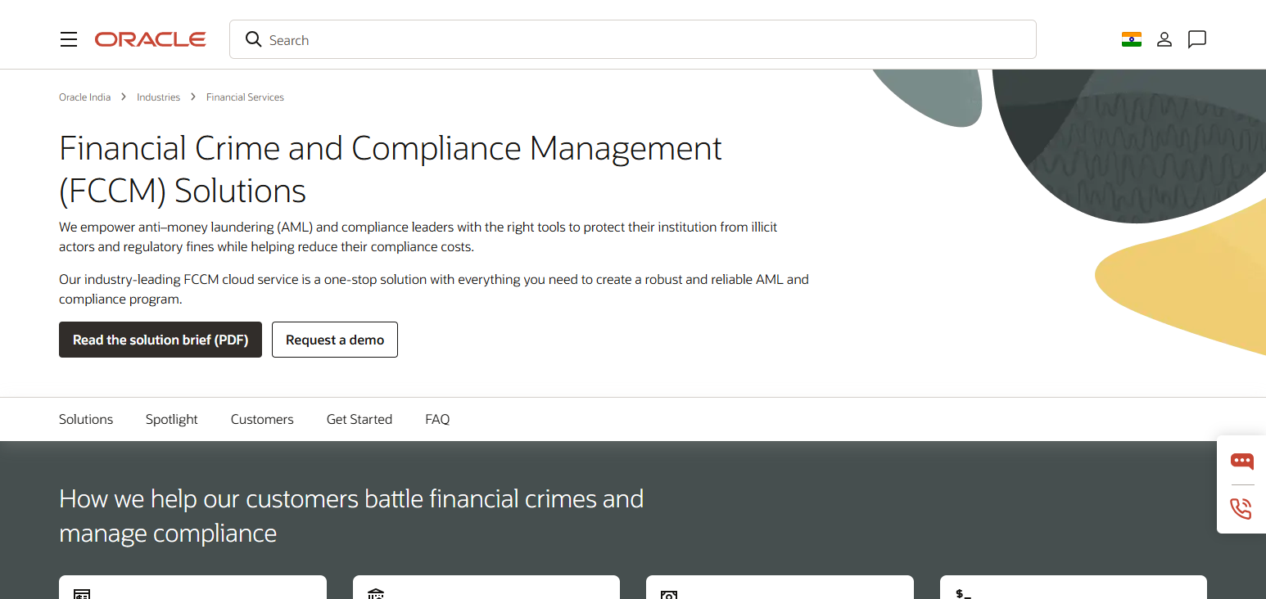The image size is (1266, 599).
Task: Go to Financial Services breadcrumb
Action: 245,97
